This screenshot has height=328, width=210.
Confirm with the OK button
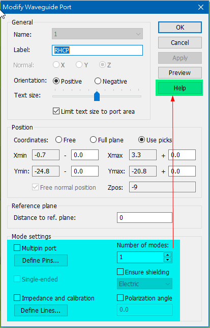pos(180,27)
